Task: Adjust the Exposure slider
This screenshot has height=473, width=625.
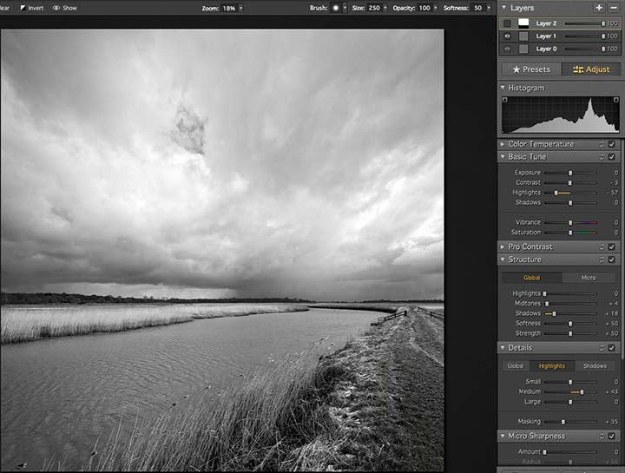Action: tap(570, 173)
